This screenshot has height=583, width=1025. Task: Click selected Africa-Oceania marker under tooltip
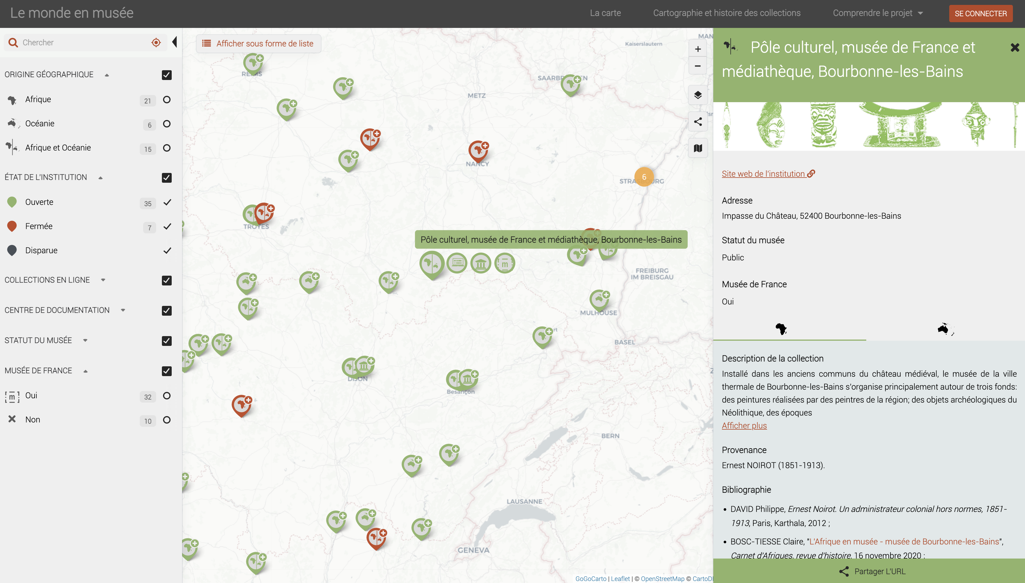click(432, 265)
